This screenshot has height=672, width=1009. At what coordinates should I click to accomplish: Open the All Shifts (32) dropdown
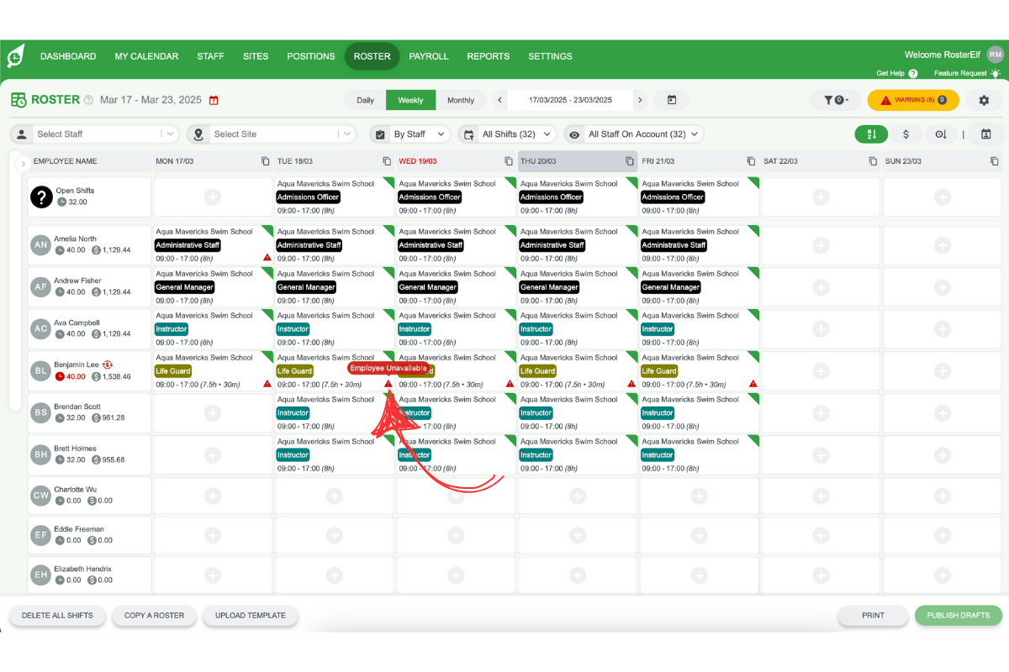pyautogui.click(x=508, y=134)
